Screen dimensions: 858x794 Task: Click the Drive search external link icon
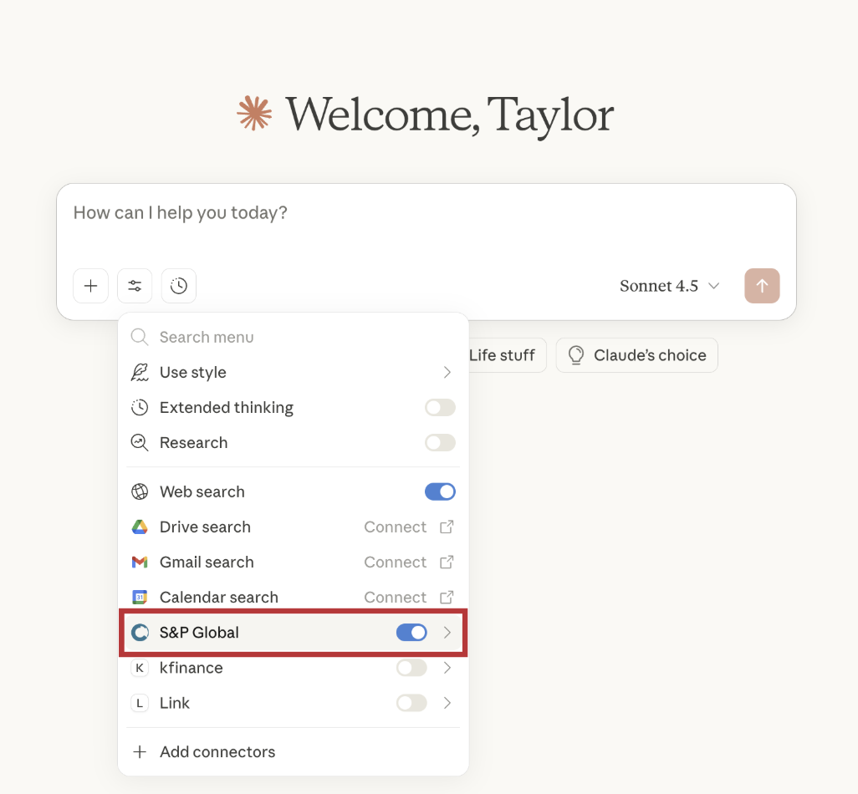pos(447,527)
